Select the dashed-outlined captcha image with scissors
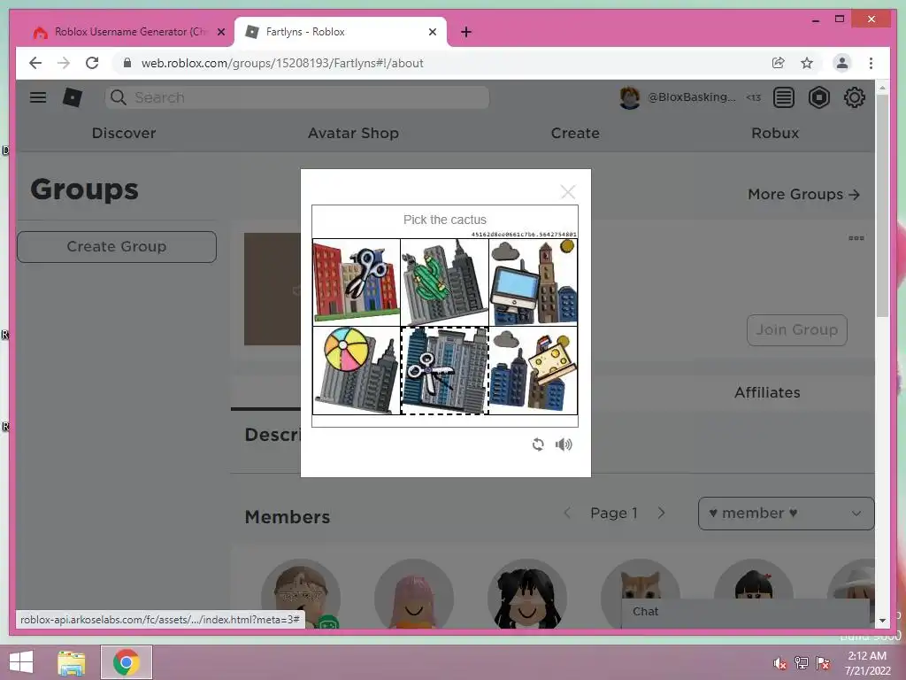 444,371
